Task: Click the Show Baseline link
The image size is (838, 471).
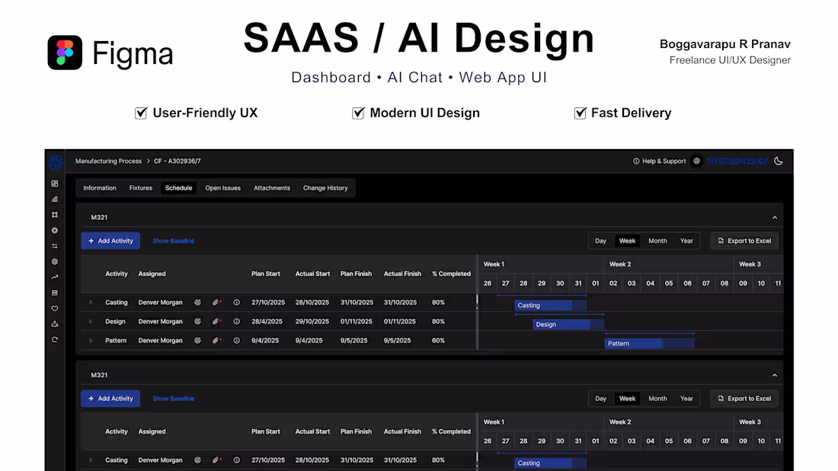Action: pyautogui.click(x=173, y=240)
